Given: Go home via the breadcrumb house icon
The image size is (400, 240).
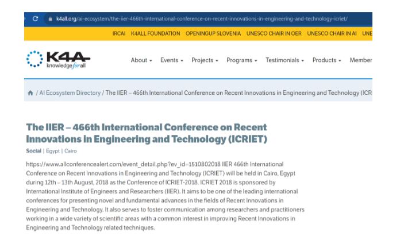Looking at the screenshot, I should [x=30, y=93].
